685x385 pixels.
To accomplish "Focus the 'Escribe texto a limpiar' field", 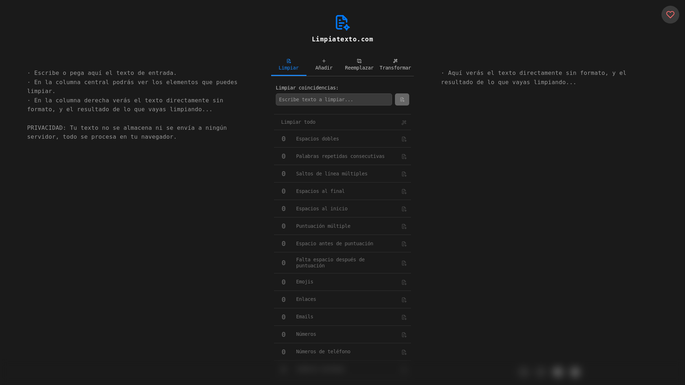I will pyautogui.click(x=334, y=99).
